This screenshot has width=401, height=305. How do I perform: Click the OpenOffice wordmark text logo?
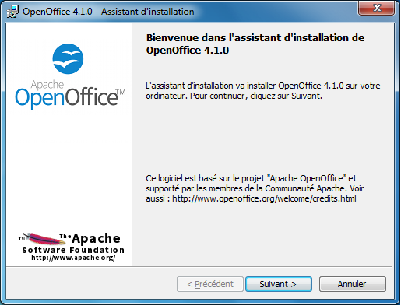66,98
